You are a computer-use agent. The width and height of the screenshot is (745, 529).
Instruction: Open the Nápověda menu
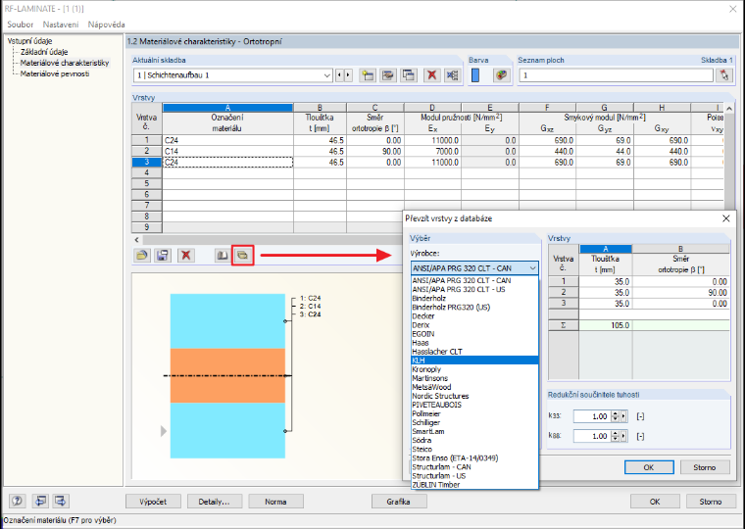[106, 24]
